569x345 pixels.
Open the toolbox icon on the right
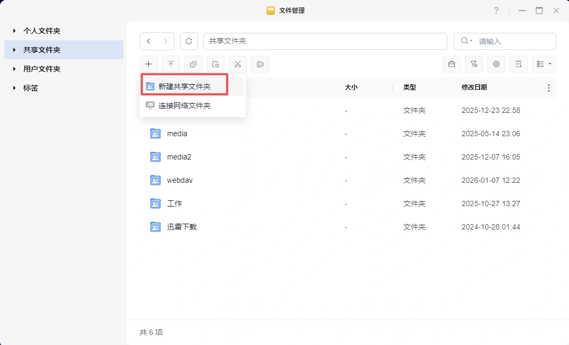(x=452, y=64)
